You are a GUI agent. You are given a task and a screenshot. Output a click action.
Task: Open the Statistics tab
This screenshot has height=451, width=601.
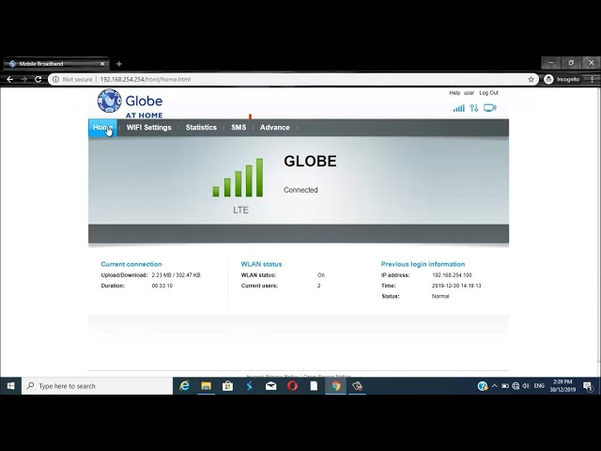201,128
